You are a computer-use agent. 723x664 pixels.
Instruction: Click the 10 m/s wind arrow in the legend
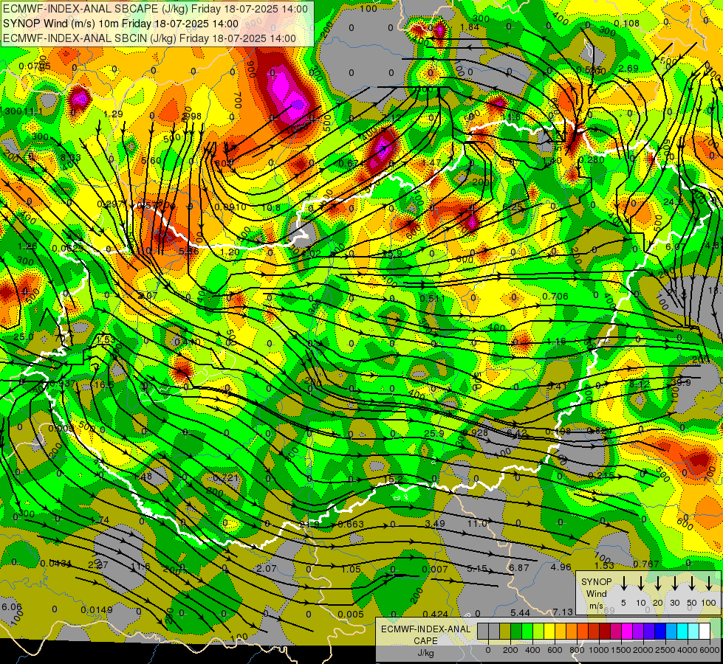click(640, 584)
